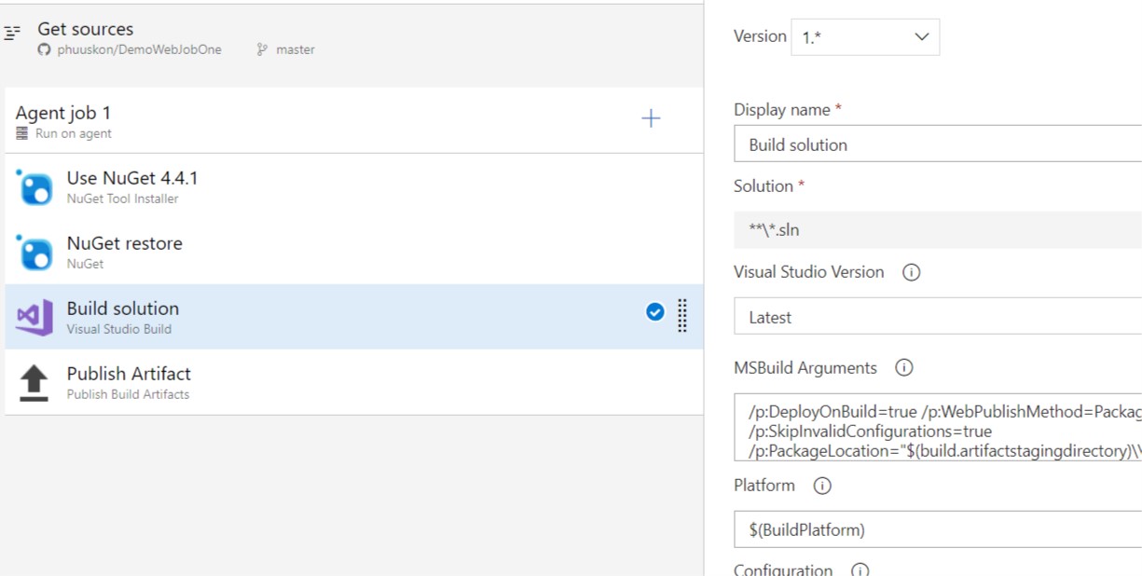This screenshot has height=576, width=1142.
Task: Show info for Platform field
Action: [822, 486]
